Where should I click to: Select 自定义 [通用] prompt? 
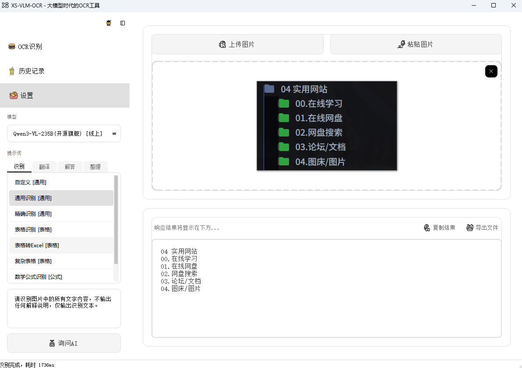click(61, 182)
